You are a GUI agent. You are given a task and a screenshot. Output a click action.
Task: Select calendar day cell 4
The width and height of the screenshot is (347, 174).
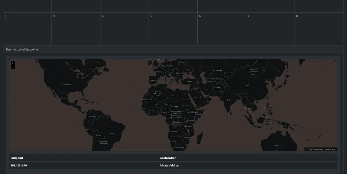(124, 28)
